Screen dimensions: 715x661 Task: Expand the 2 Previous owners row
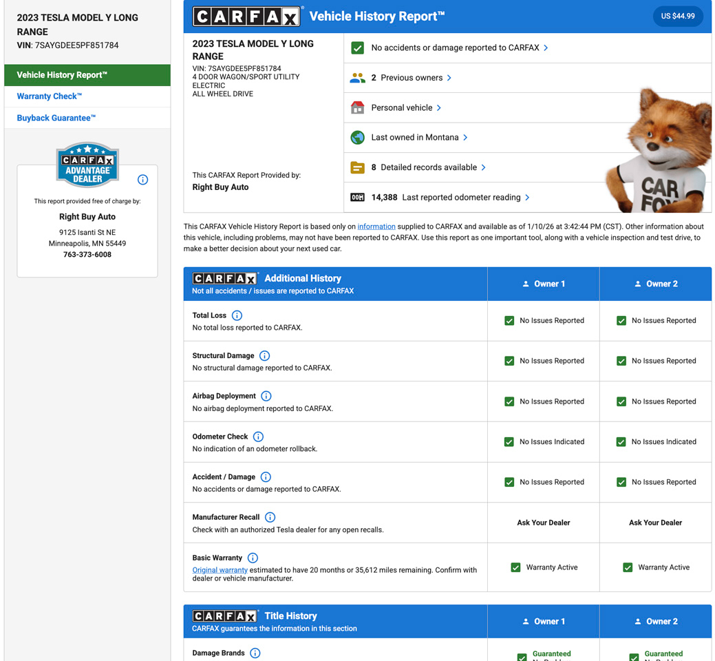tap(411, 78)
